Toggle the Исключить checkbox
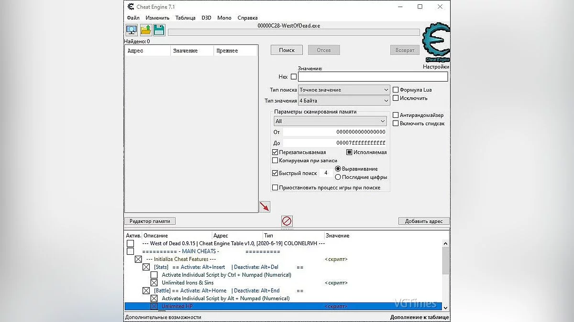Image resolution: width=574 pixels, height=322 pixels. coord(396,98)
